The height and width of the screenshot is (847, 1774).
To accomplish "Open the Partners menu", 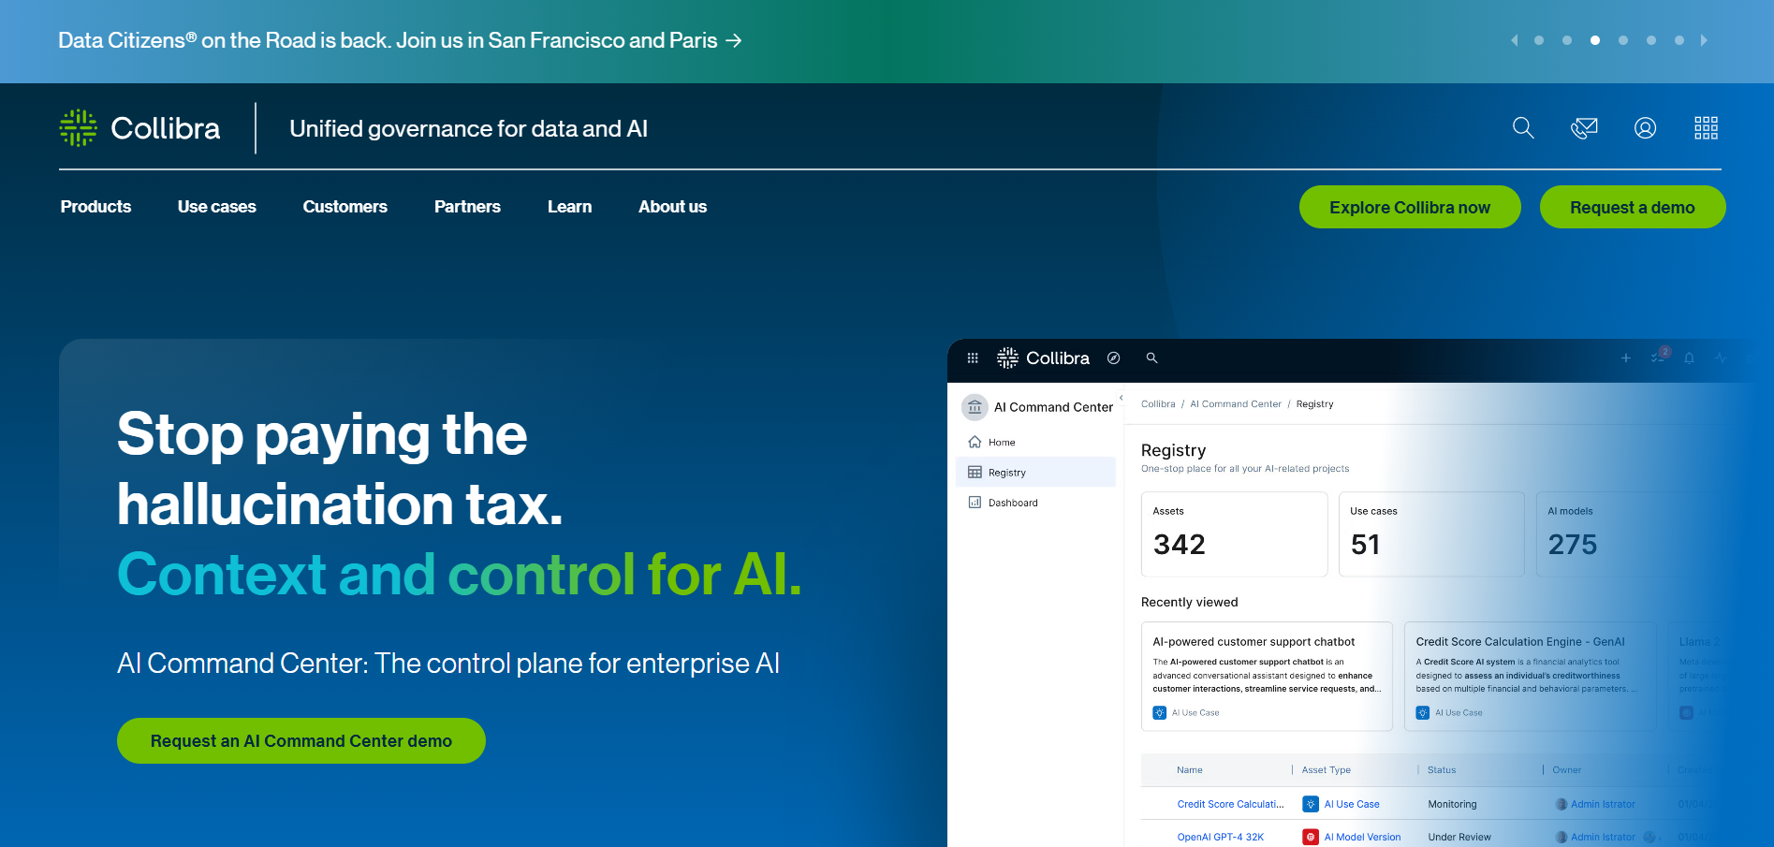I will tap(467, 207).
